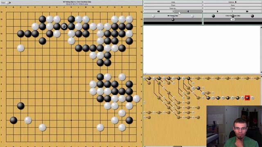Open the Options menu

point(233,2)
